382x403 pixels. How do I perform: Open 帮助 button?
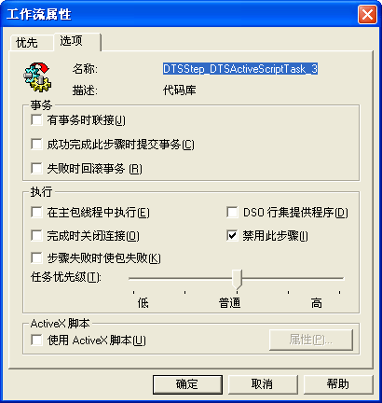coord(338,384)
